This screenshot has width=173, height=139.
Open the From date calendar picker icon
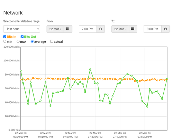pos(68,29)
